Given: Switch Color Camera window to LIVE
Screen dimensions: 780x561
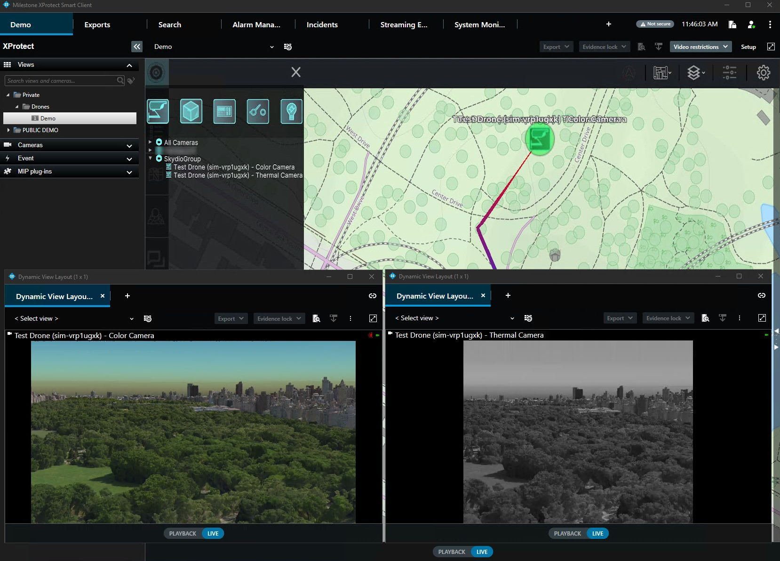Looking at the screenshot, I should click(213, 533).
